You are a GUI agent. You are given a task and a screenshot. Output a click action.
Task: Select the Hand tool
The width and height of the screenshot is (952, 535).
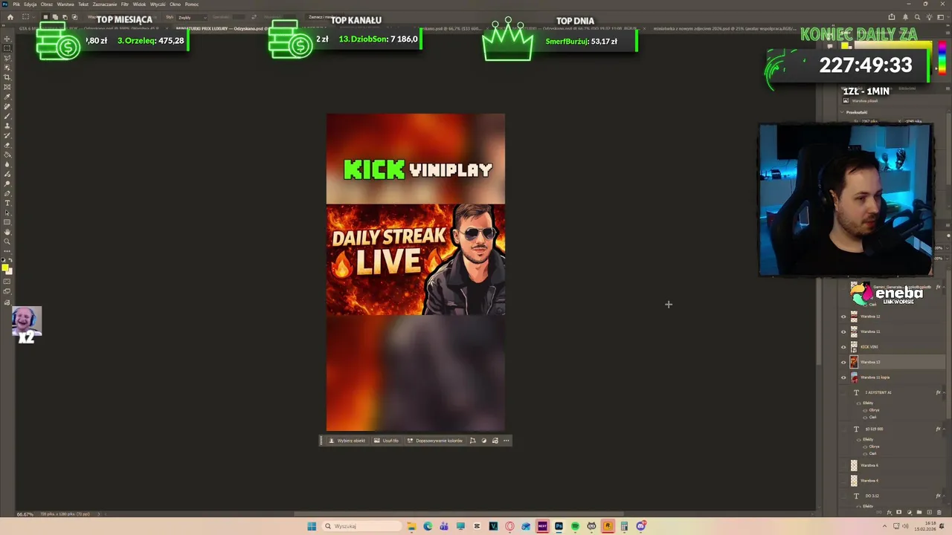(x=7, y=232)
